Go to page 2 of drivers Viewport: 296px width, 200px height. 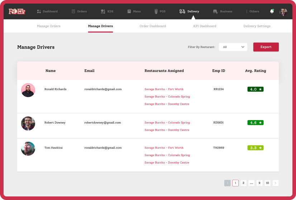243,183
